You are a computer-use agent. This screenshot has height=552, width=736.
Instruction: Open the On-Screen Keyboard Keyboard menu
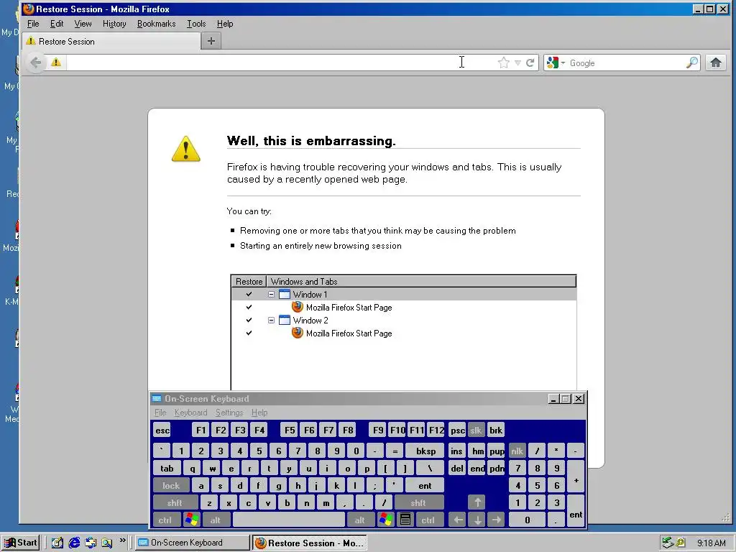(190, 413)
